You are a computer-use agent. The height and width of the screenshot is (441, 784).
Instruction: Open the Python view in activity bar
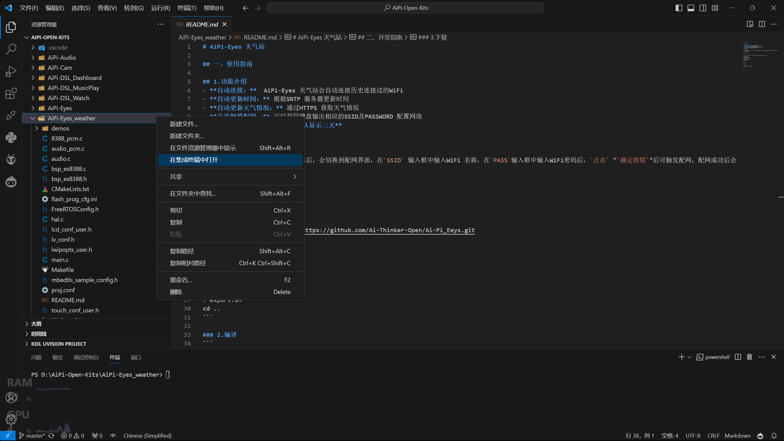tap(11, 138)
